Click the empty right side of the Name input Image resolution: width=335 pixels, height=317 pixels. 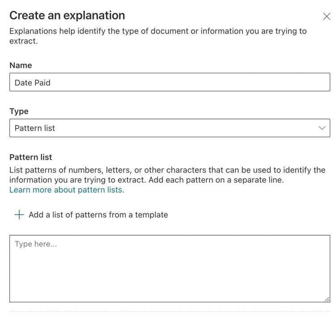coord(268,82)
